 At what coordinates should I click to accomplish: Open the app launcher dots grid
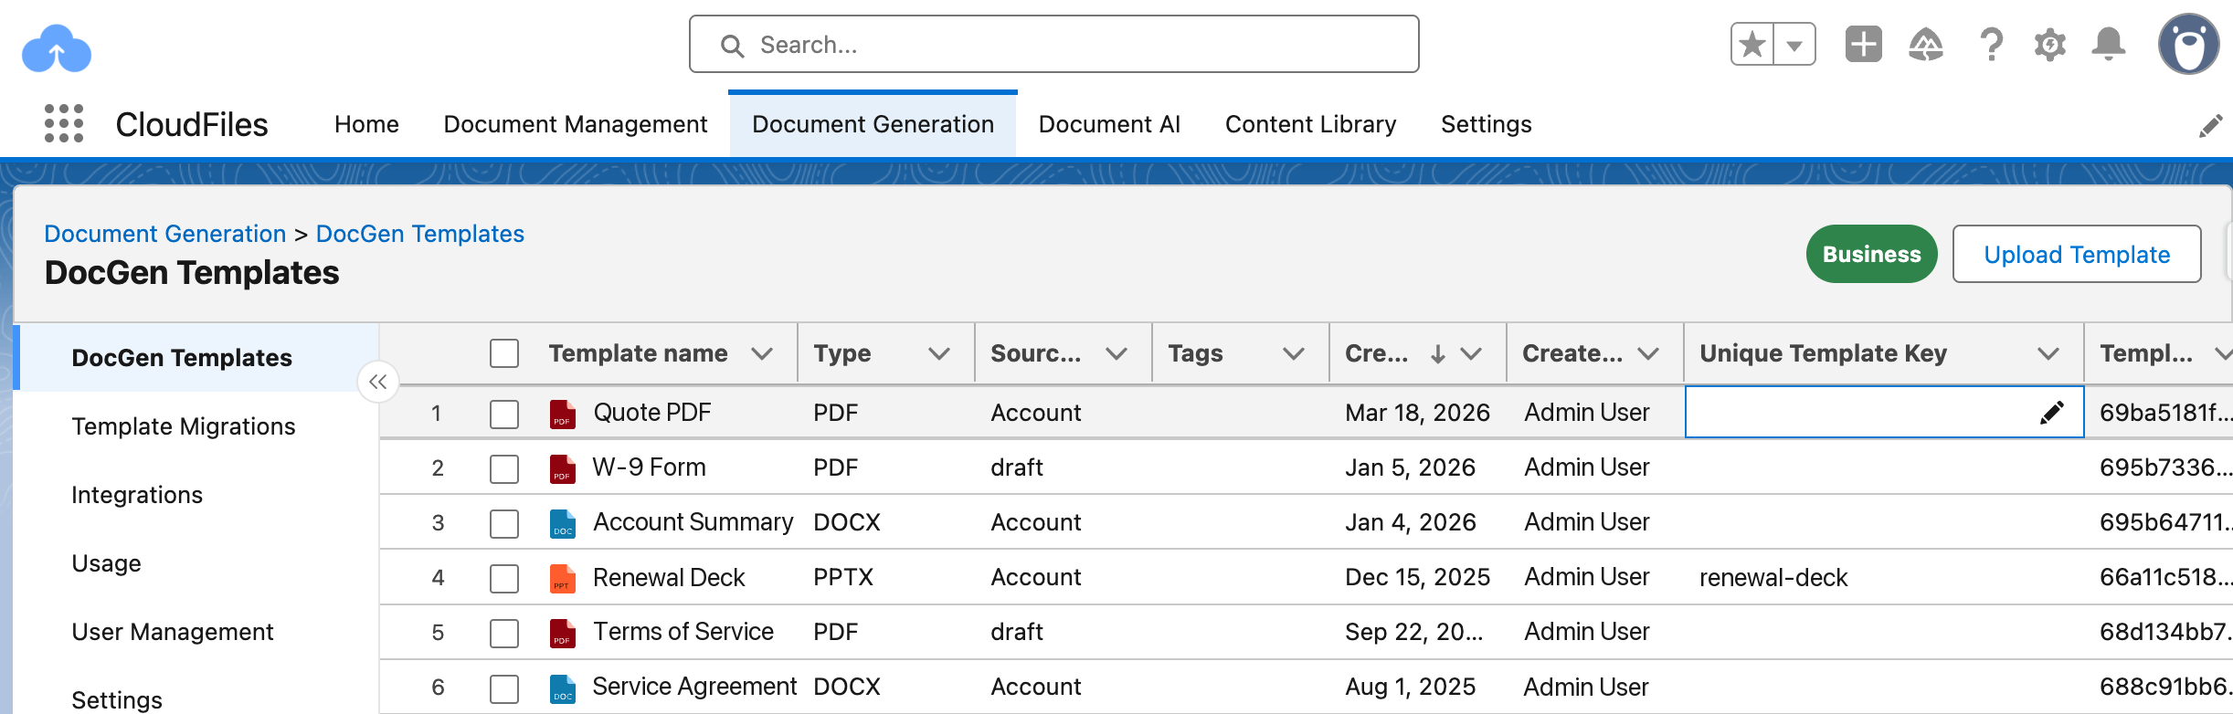click(64, 123)
